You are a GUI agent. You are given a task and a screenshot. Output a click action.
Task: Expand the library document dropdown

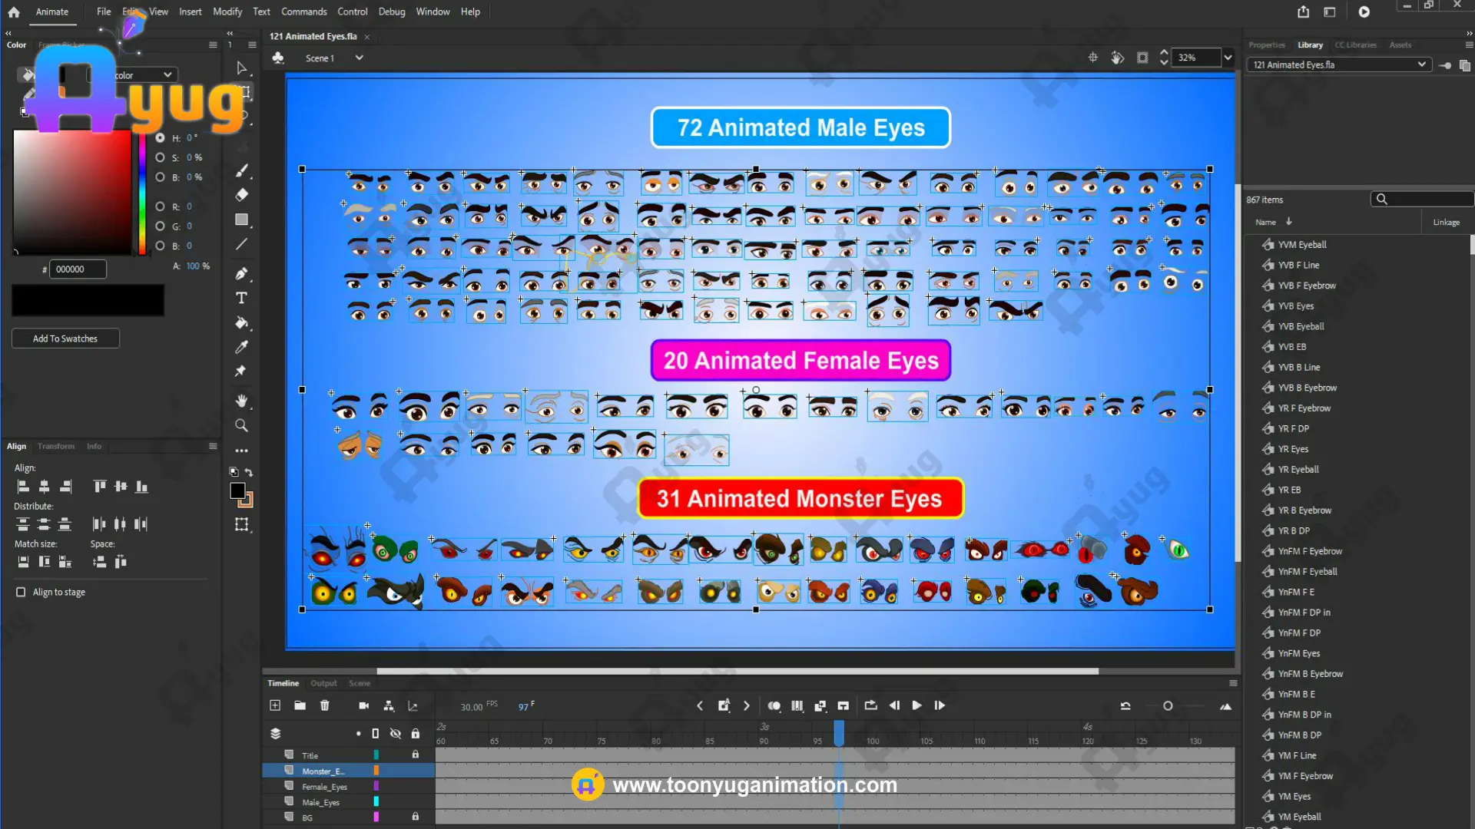click(x=1421, y=64)
